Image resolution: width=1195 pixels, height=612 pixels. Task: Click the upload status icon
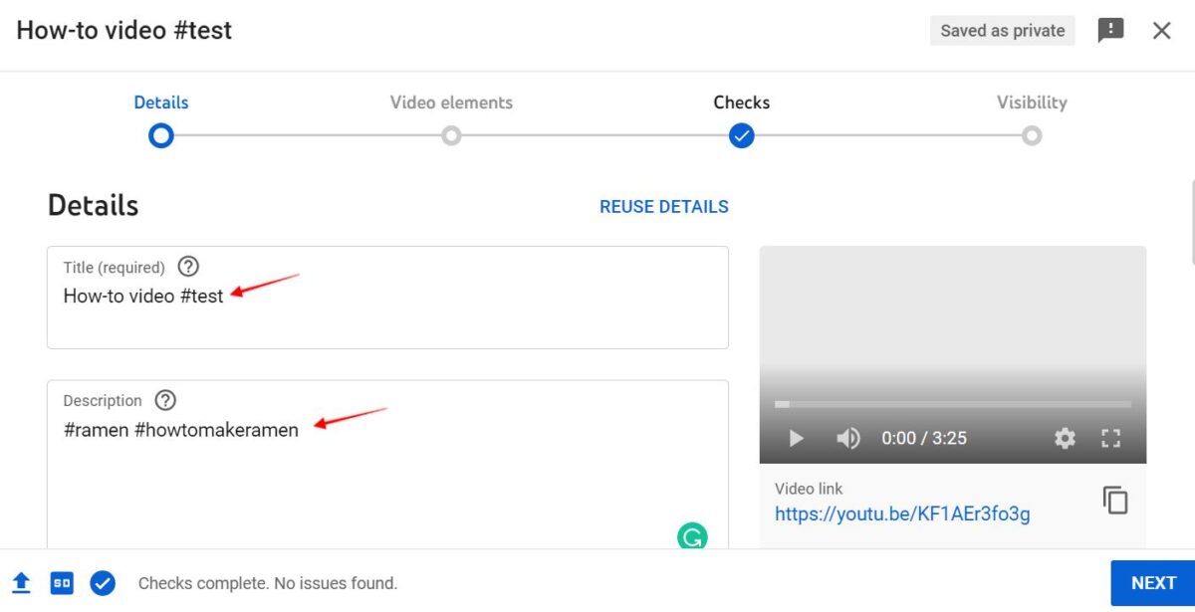coord(21,582)
